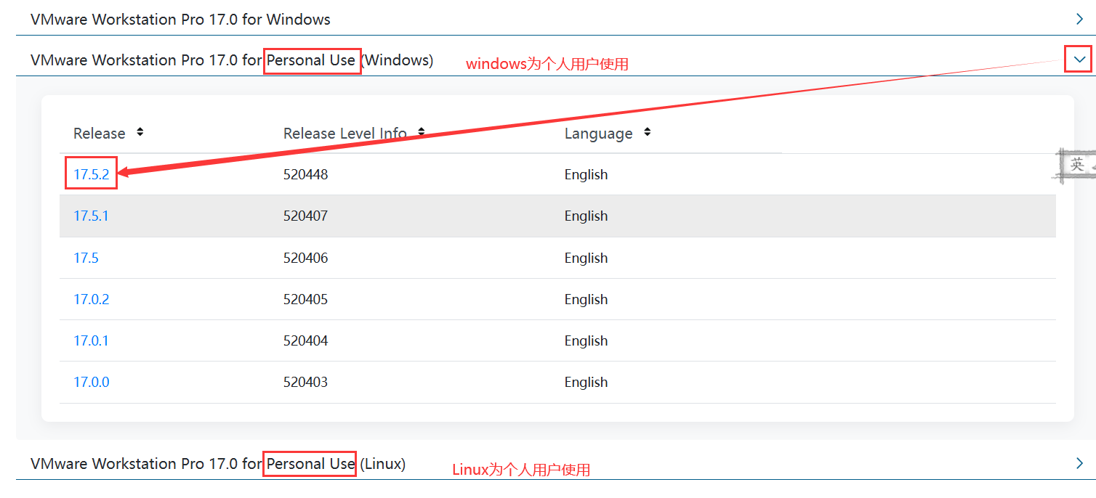
Task: Click the Language column header
Action: pyautogui.click(x=598, y=134)
